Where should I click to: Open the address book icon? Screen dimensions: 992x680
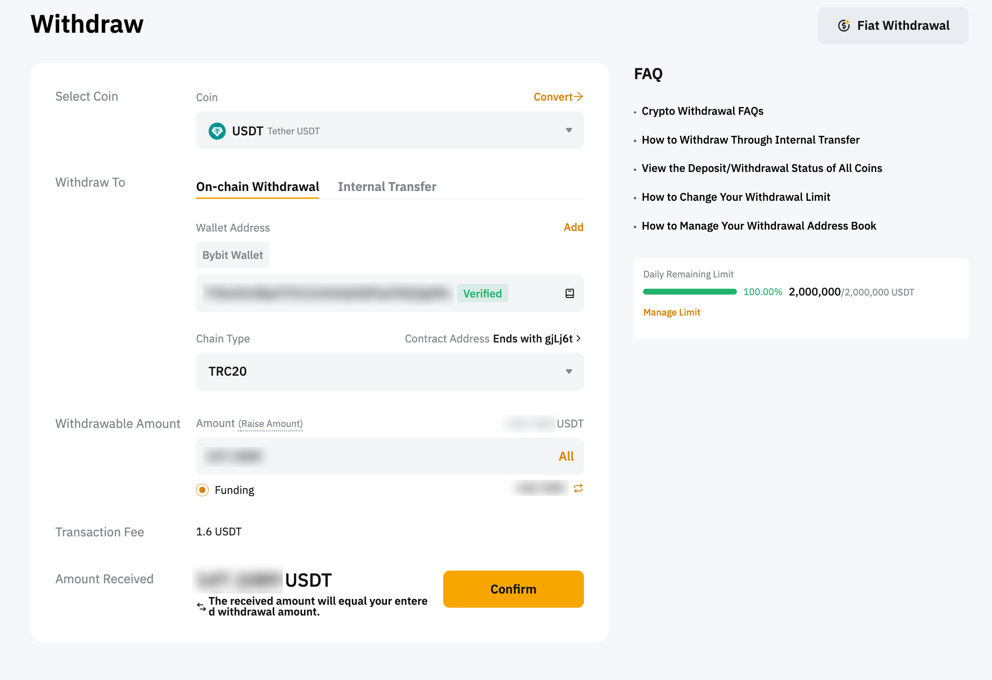pos(569,294)
